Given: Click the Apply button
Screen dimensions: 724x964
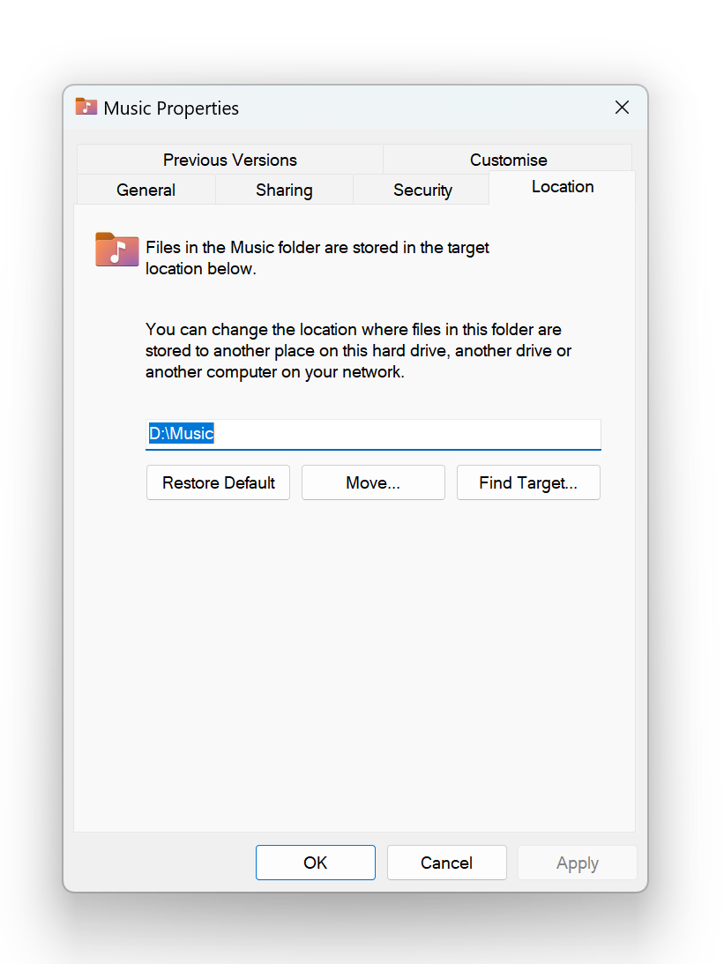Looking at the screenshot, I should coord(577,863).
